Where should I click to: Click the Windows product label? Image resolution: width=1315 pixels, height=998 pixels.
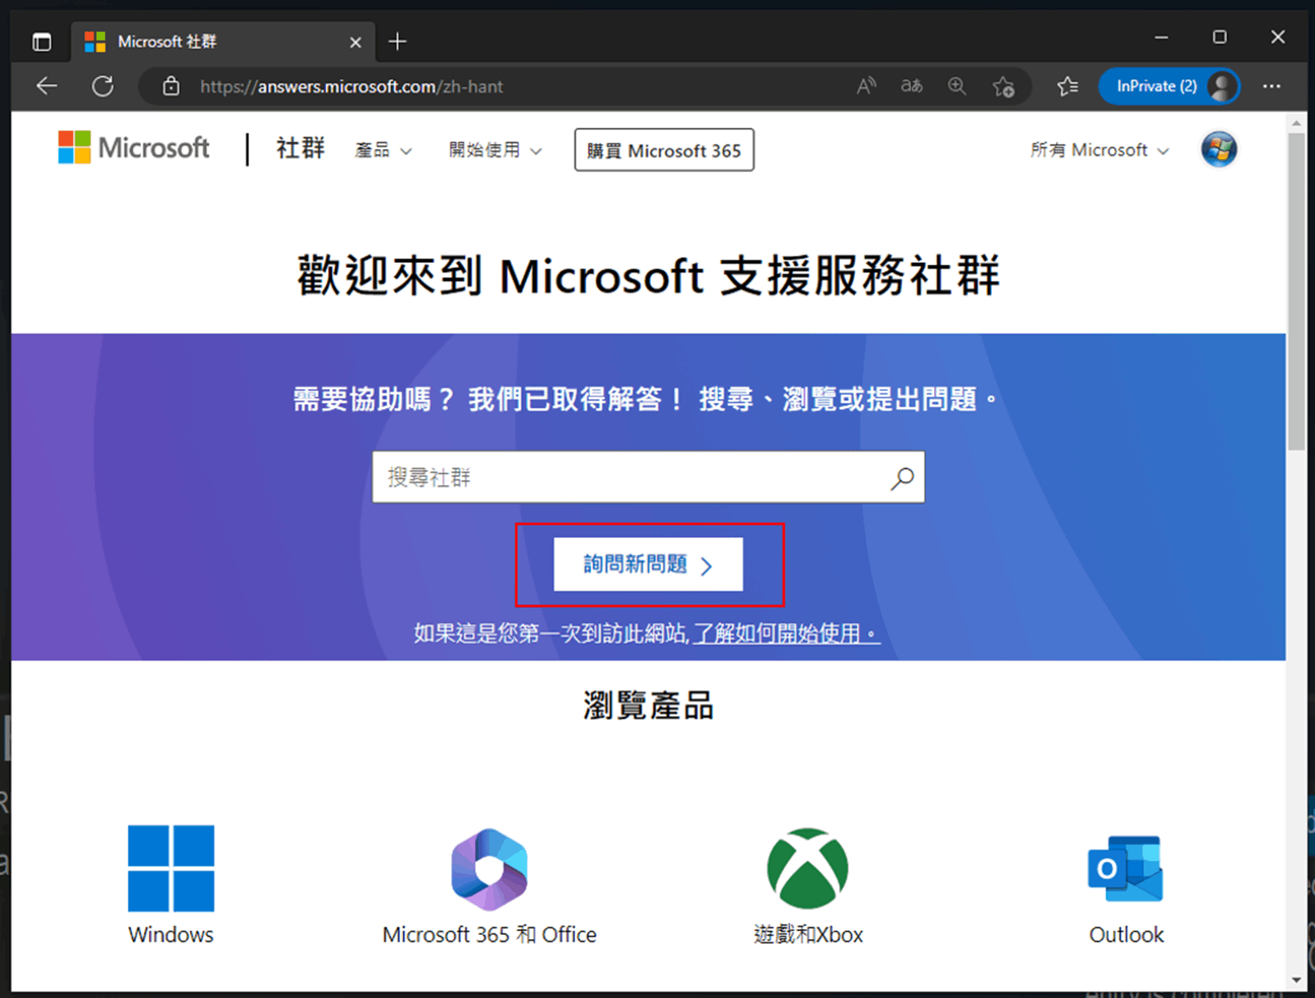(170, 935)
